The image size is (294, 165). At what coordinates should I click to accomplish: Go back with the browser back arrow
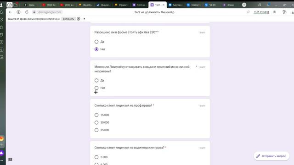(x=10, y=12)
